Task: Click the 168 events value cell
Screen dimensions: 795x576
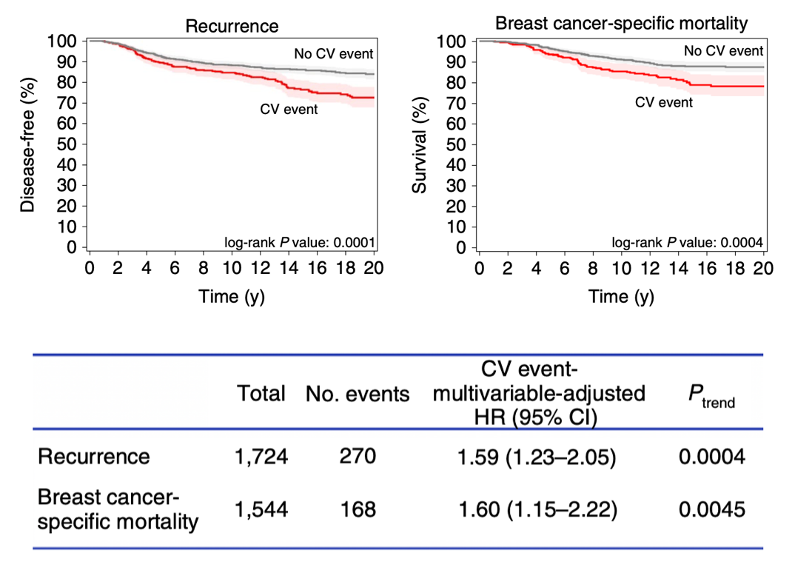Action: coord(358,509)
